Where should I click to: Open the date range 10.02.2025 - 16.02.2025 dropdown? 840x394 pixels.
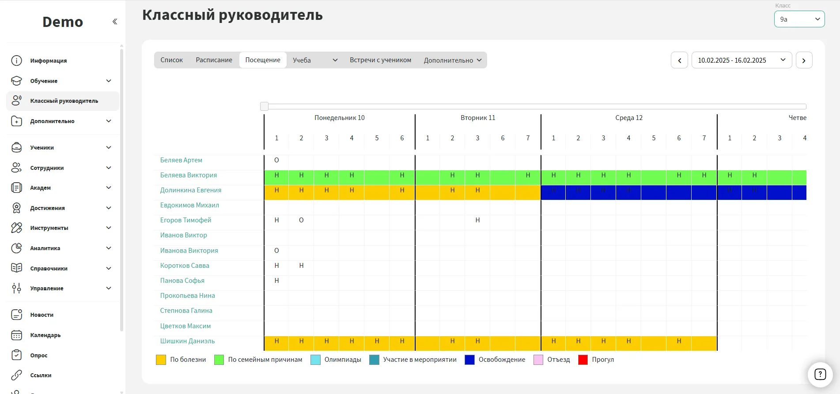(741, 60)
